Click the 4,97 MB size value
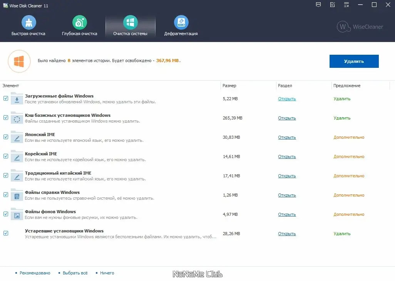Viewport: 395px width, 281px height. (x=230, y=214)
